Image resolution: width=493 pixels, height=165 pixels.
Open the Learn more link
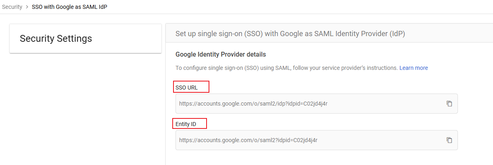pyautogui.click(x=414, y=68)
